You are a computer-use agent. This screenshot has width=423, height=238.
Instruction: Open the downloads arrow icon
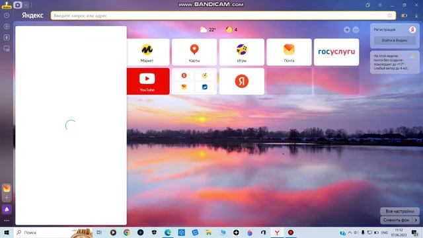tap(416, 16)
